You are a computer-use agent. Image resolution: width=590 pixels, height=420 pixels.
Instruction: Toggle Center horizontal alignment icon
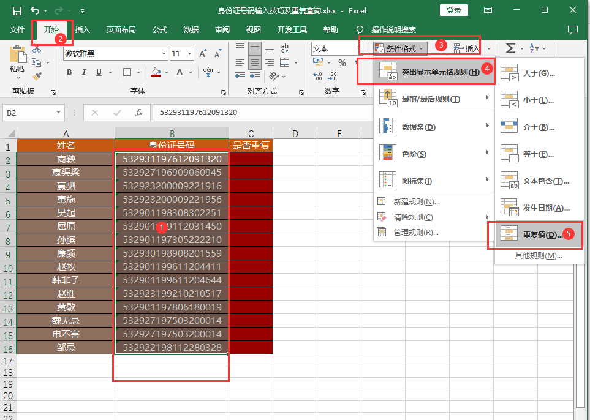pos(255,62)
